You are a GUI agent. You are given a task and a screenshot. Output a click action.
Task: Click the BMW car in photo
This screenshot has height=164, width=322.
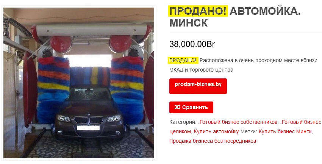[89, 113]
